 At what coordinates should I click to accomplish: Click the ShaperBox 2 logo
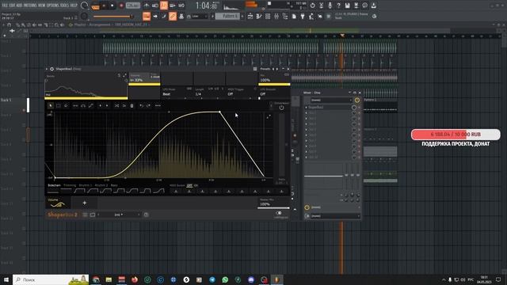point(63,215)
